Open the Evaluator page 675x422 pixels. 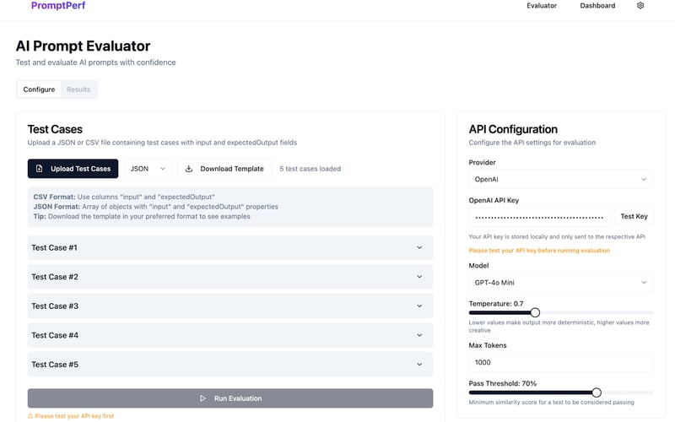(542, 6)
